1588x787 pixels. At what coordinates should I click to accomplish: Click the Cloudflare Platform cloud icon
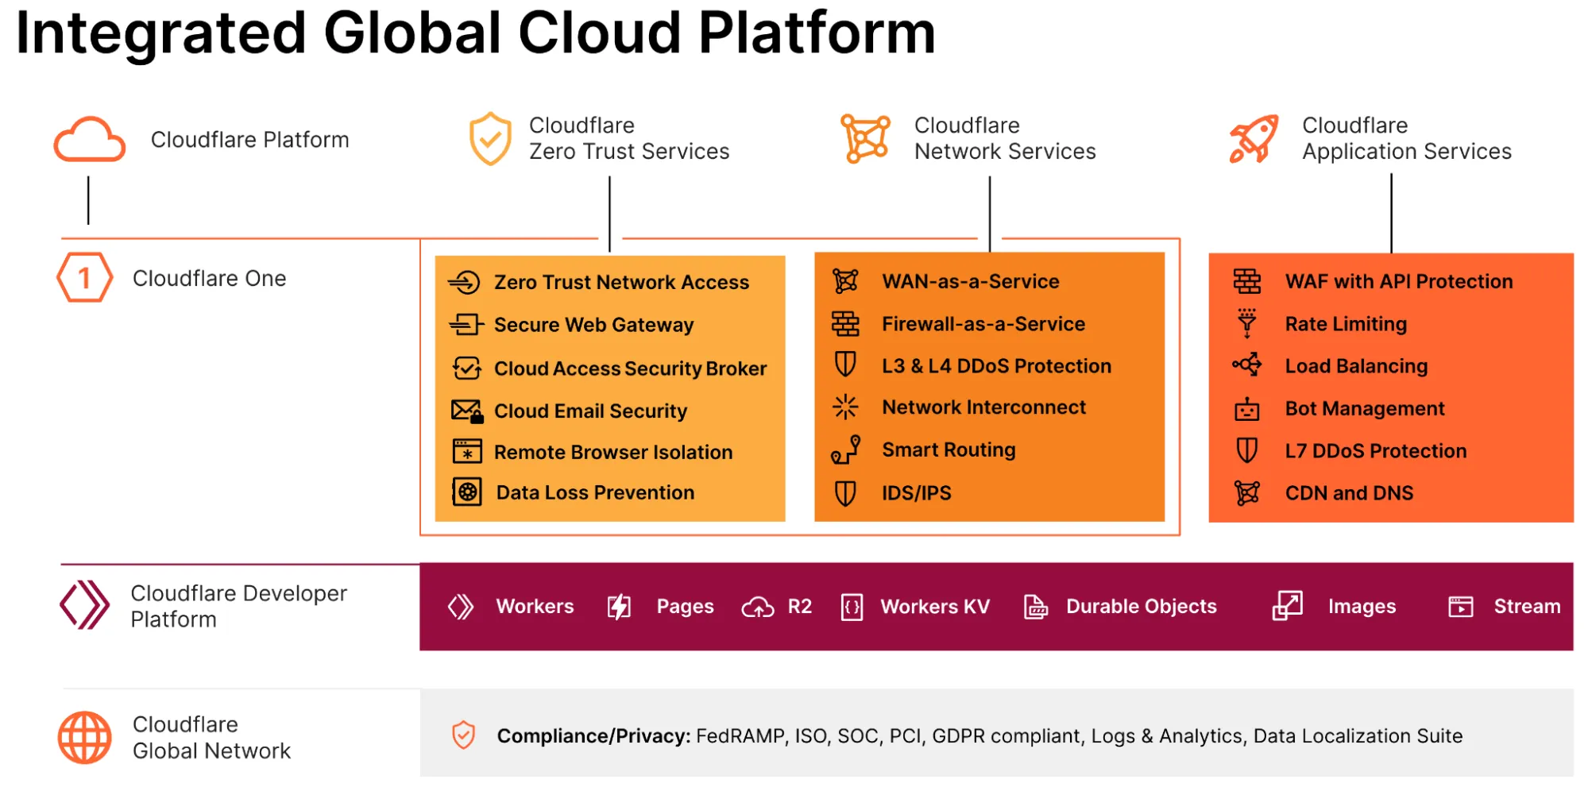coord(88,139)
